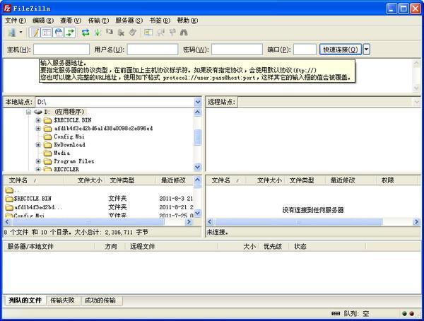This screenshot has width=424, height=321.
Task: Toggle the transfer queue display icon
Action: [x=70, y=33]
